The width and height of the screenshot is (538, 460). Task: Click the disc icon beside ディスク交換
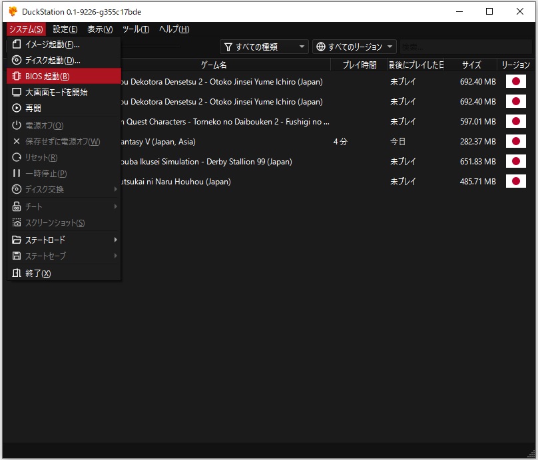point(17,189)
